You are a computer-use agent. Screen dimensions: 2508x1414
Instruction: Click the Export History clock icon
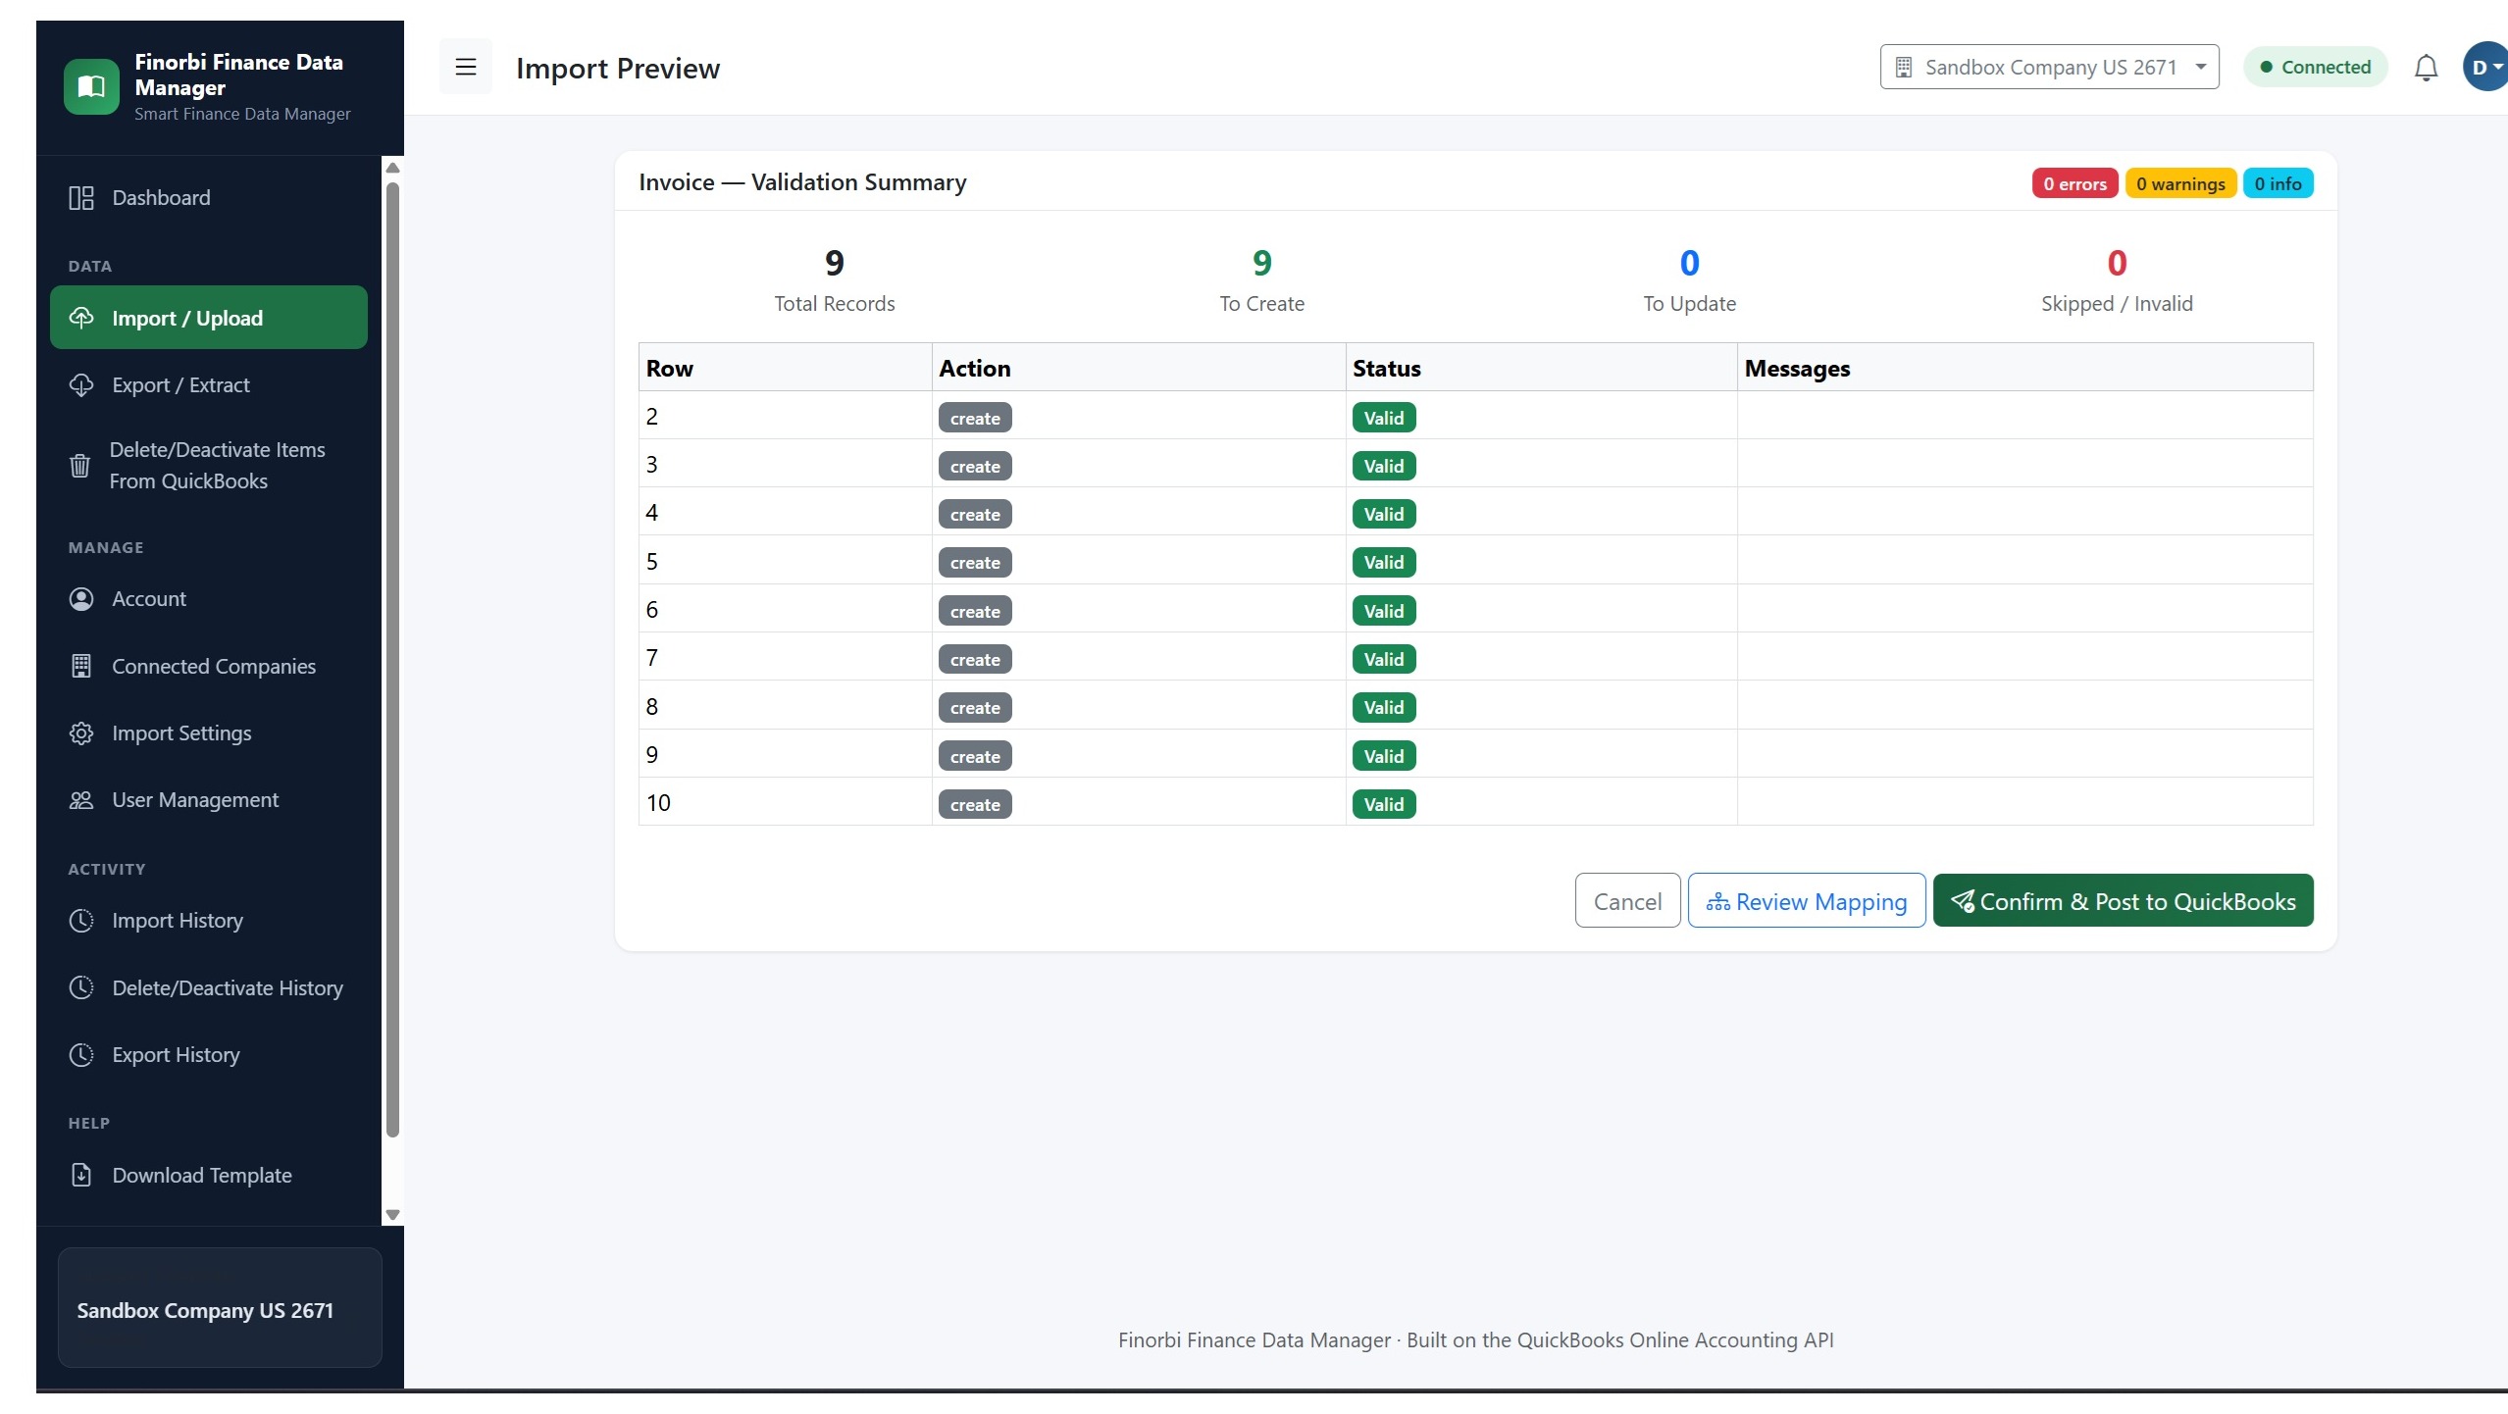(81, 1055)
